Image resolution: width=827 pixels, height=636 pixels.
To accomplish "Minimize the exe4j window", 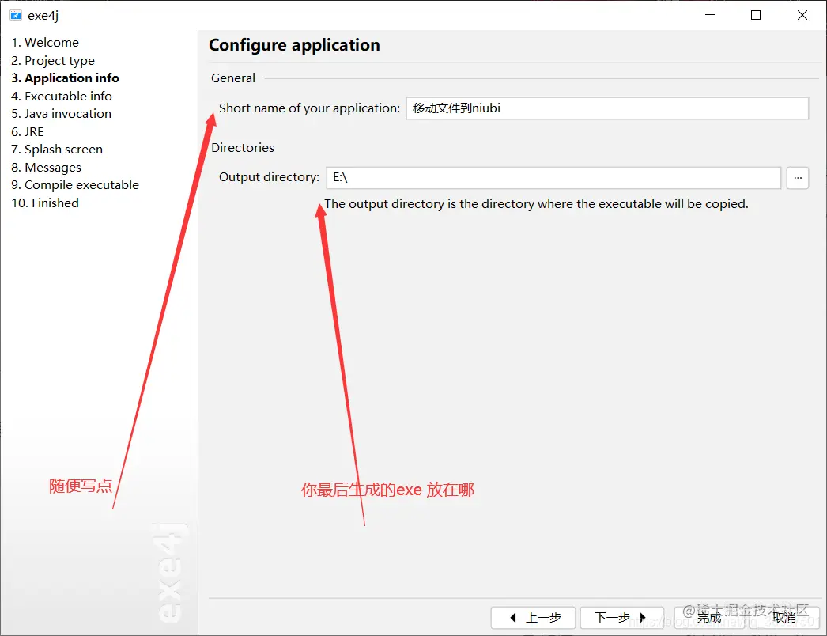I will click(710, 15).
